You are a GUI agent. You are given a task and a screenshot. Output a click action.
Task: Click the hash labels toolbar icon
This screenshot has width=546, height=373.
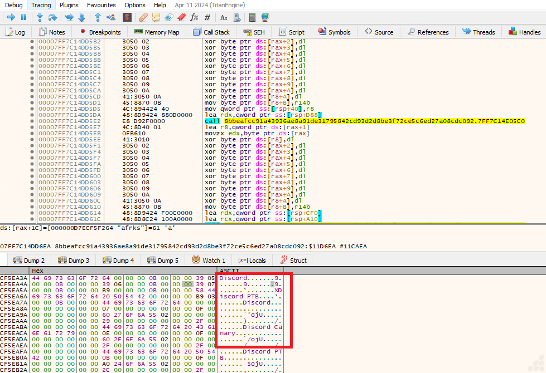pos(207,17)
